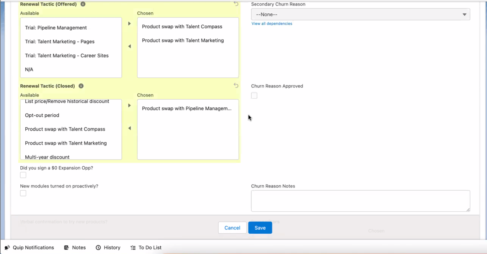Open Quip Notifications in utility bar
The height and width of the screenshot is (254, 487).
pyautogui.click(x=30, y=248)
